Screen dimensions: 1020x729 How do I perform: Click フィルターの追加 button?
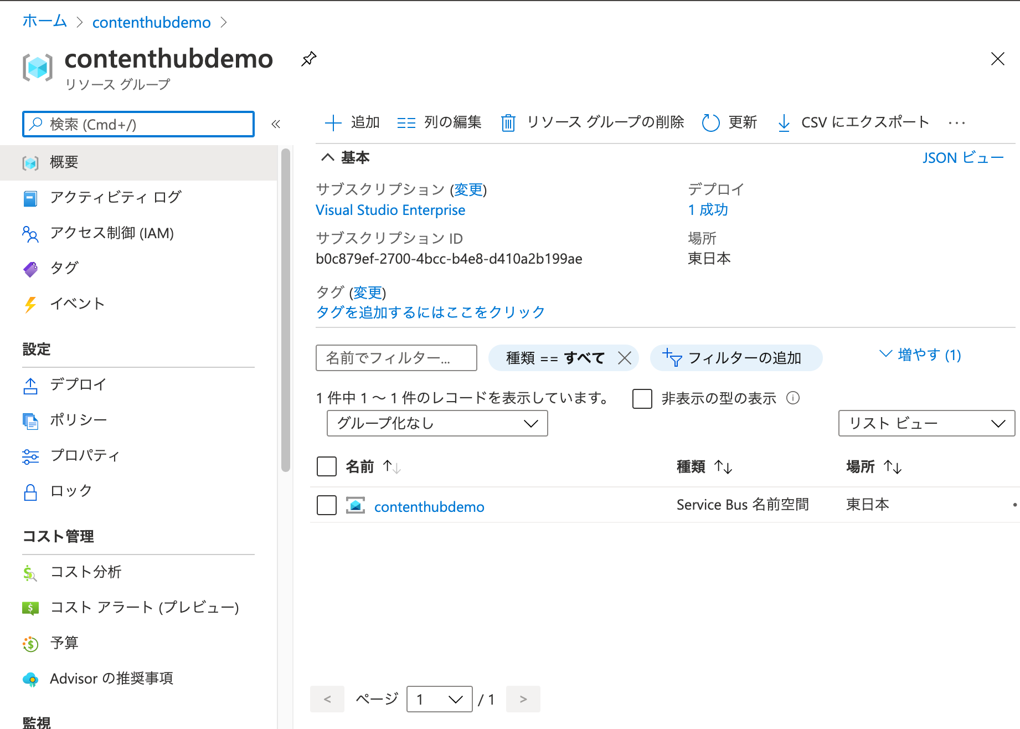(x=736, y=358)
